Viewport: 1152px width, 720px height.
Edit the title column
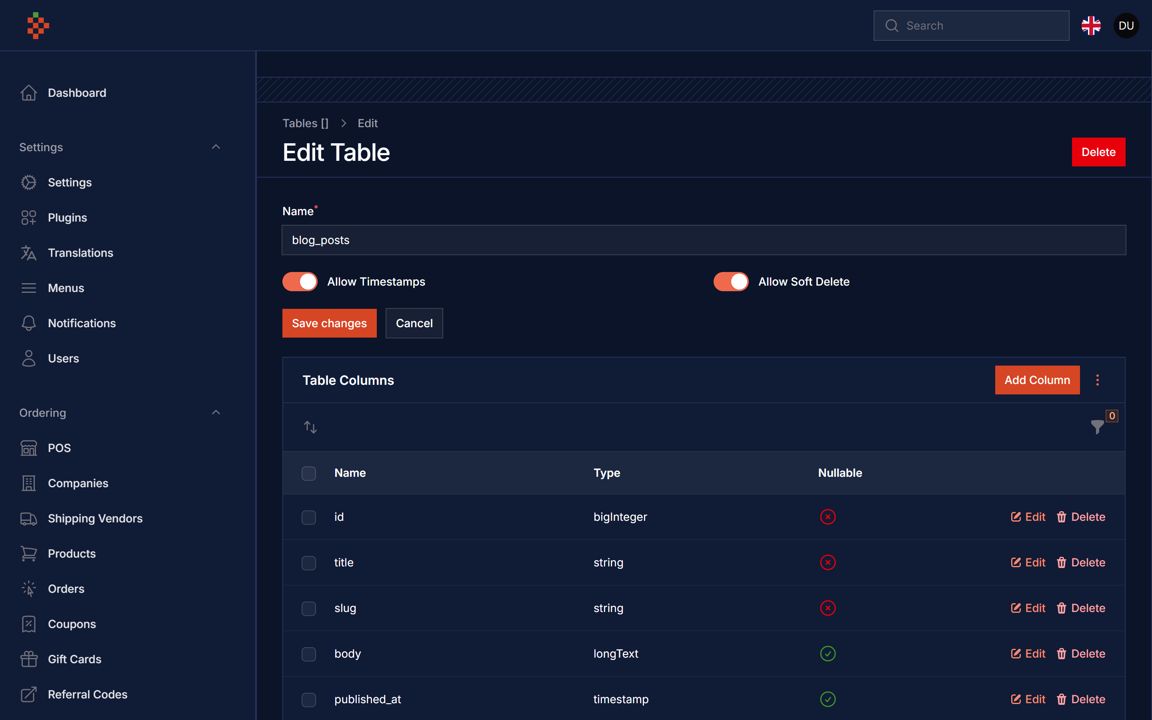click(1028, 563)
